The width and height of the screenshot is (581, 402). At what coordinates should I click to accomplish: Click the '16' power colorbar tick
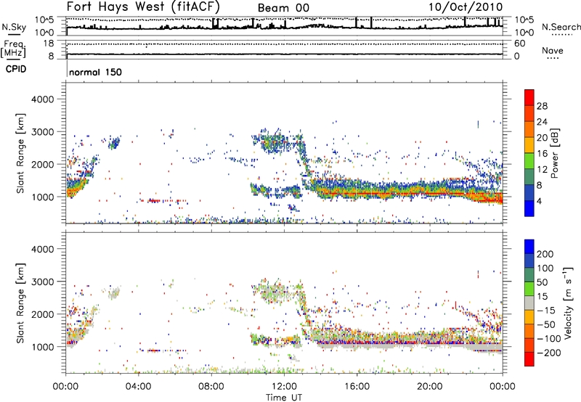click(542, 154)
